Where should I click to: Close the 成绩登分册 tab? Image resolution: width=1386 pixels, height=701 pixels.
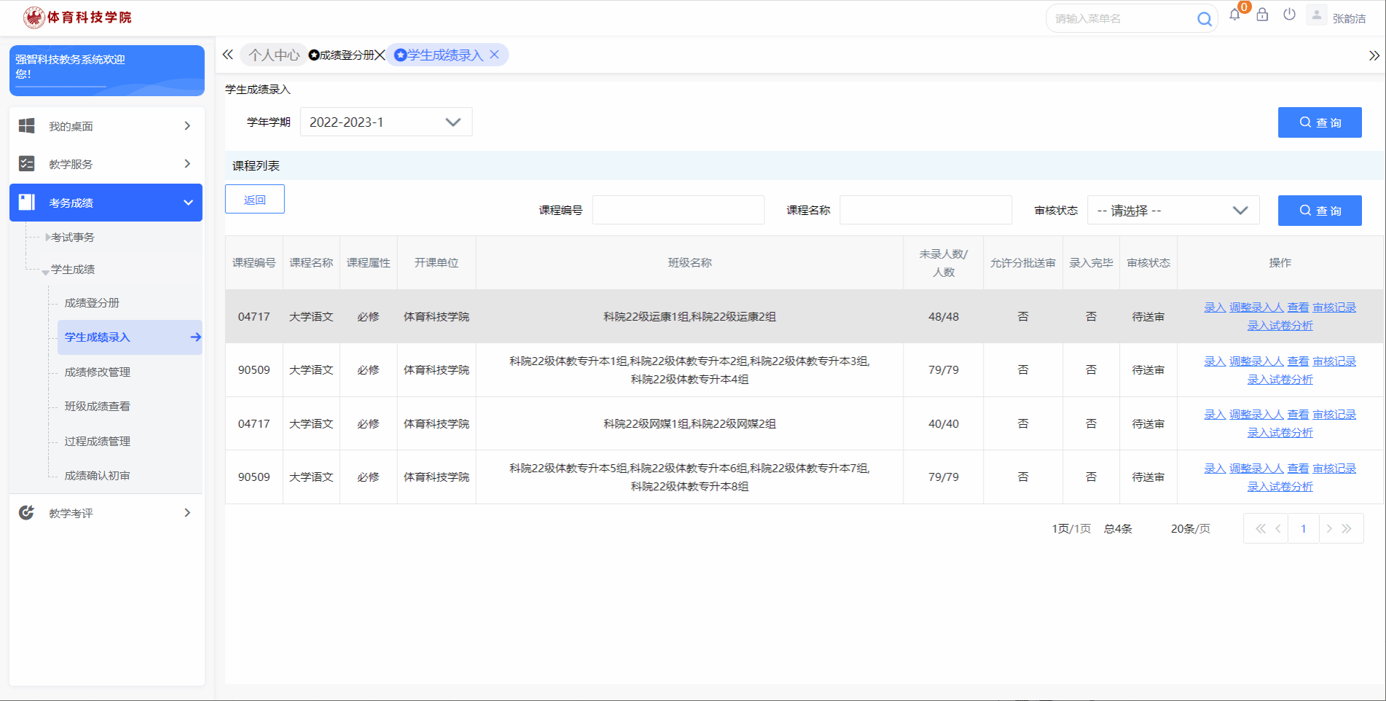[380, 55]
